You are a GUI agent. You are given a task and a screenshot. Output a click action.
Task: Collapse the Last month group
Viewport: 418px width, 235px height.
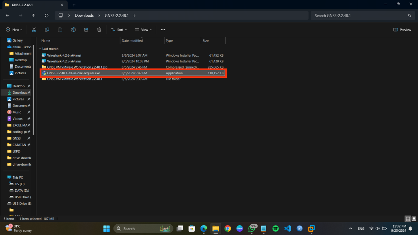(x=40, y=49)
